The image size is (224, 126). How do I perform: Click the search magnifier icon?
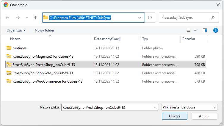click(x=213, y=18)
